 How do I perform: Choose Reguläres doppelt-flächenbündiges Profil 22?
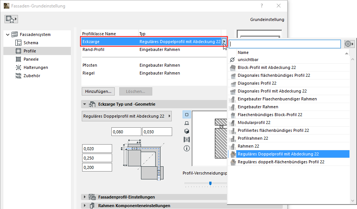[289, 162]
